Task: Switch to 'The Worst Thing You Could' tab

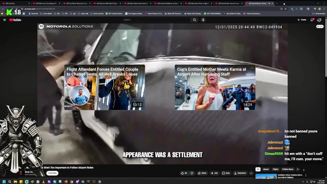Action: 77,3
